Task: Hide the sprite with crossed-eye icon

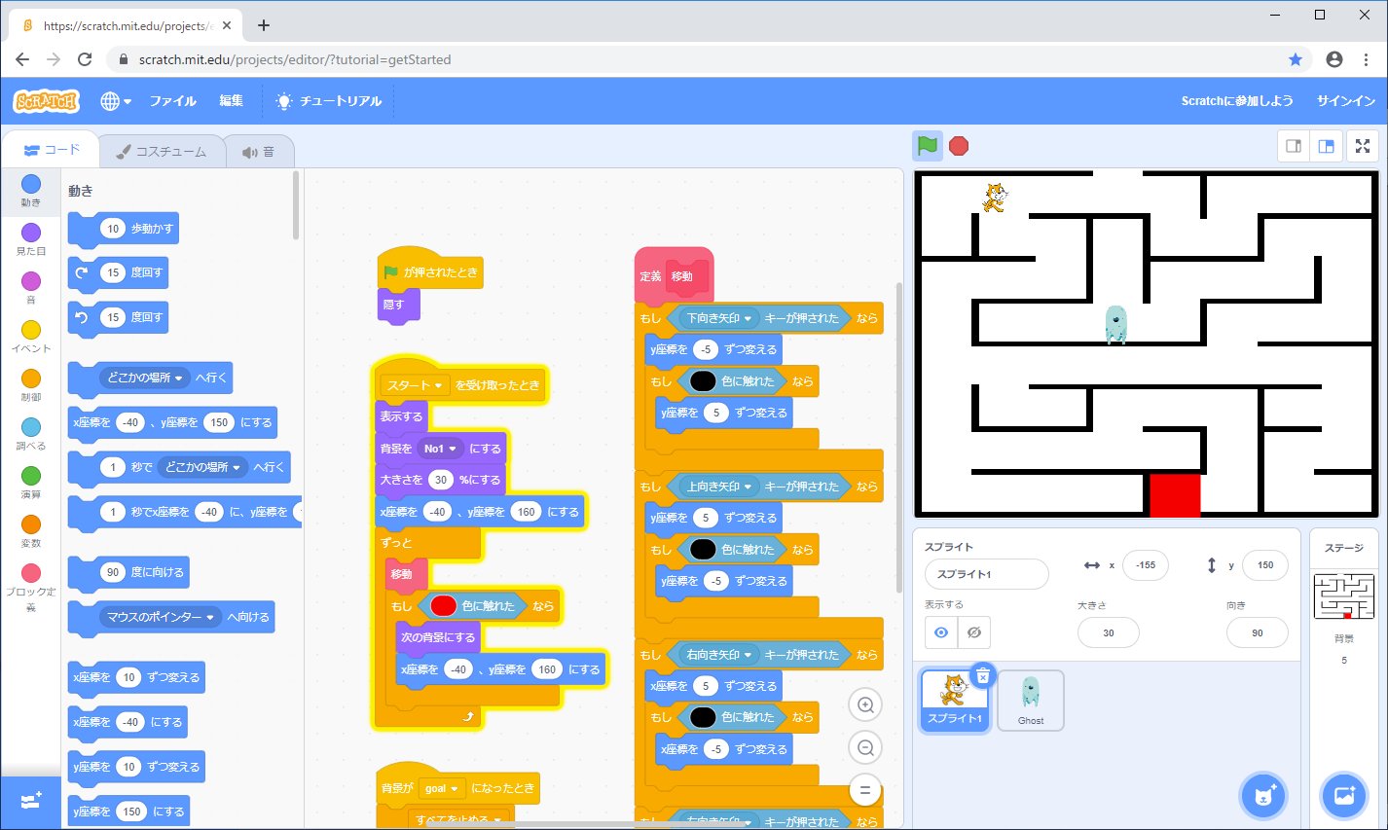Action: click(x=973, y=632)
